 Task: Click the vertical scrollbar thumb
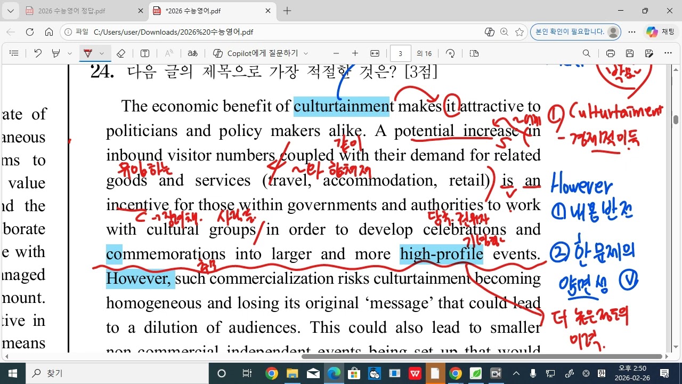pyautogui.click(x=676, y=119)
